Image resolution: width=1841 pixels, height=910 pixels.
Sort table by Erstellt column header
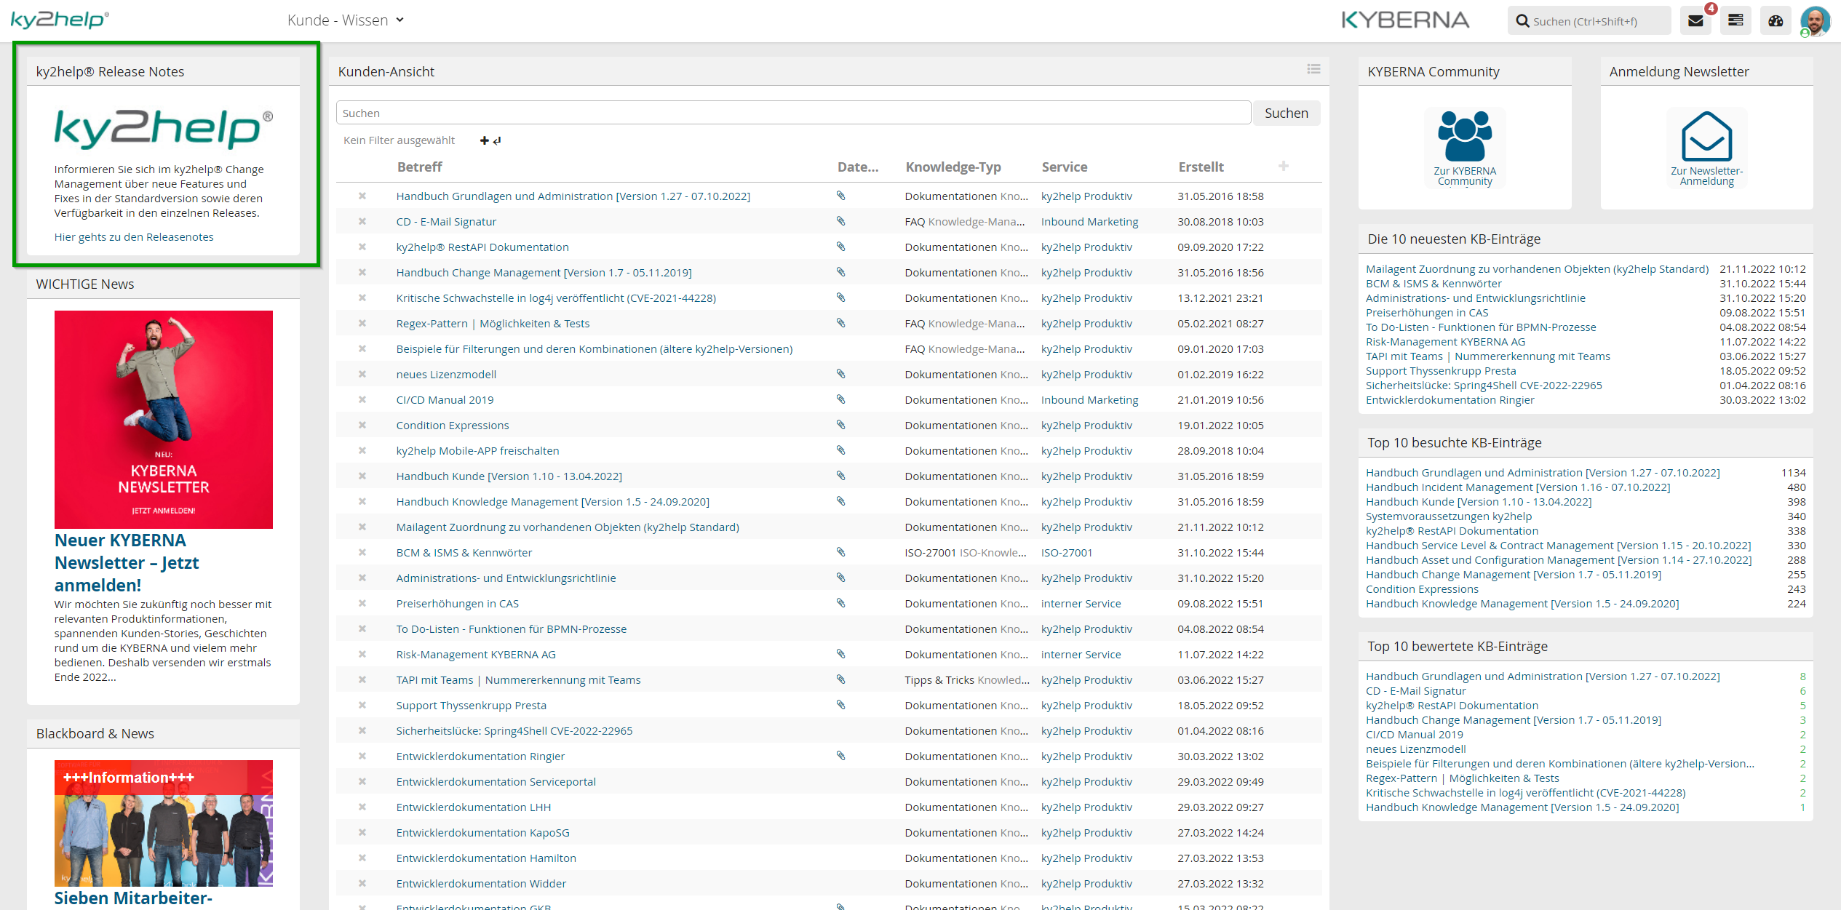1201,167
